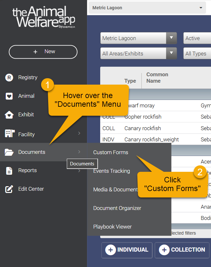Open the Metric Lagoon facility filter dropdown
Image resolution: width=211 pixels, height=267 pixels.
(x=138, y=38)
